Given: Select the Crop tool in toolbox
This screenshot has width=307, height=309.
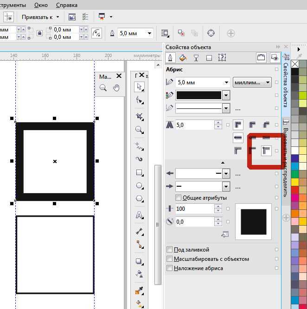Looking at the screenshot, I should (139, 116).
